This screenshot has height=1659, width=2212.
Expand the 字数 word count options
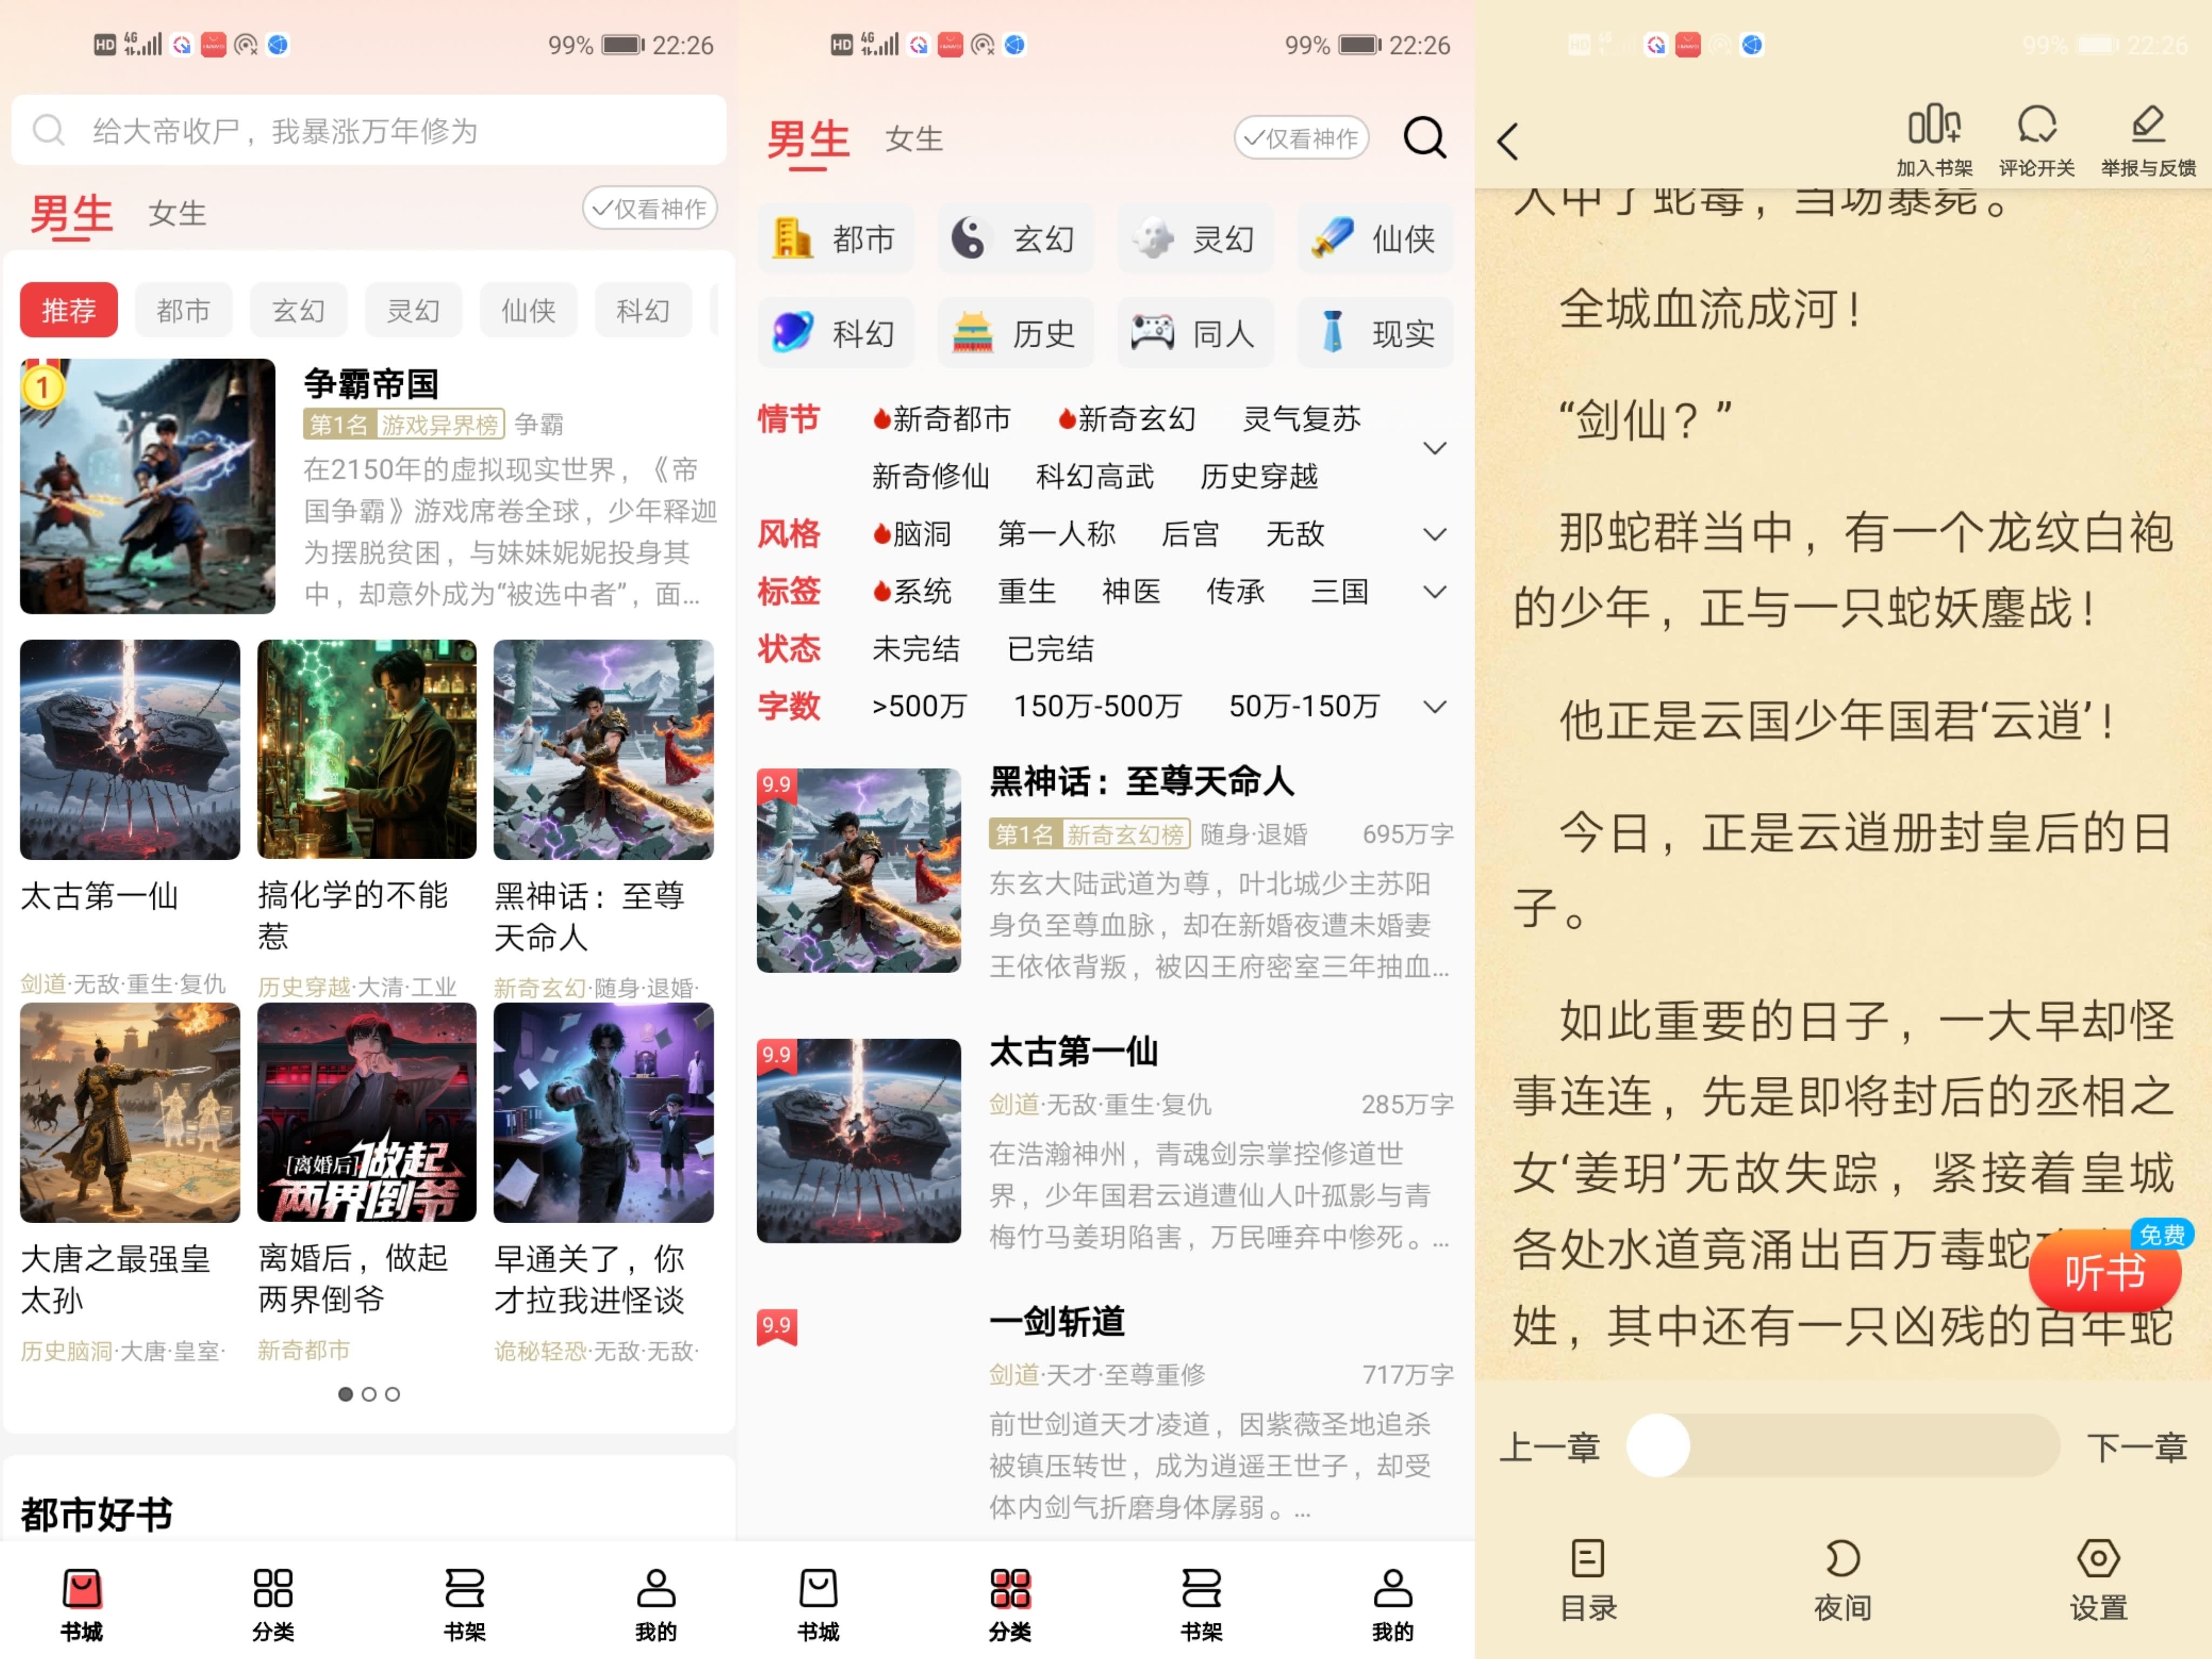point(1434,707)
